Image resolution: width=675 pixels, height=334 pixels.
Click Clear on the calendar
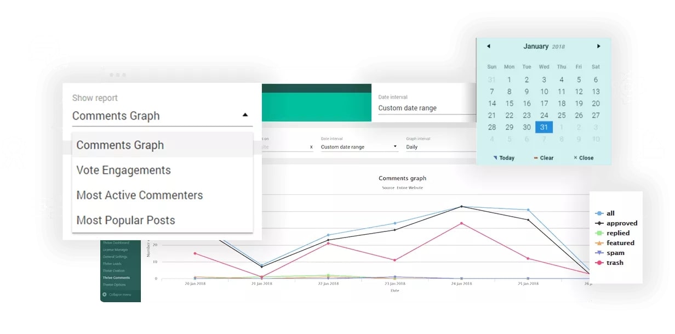544,157
